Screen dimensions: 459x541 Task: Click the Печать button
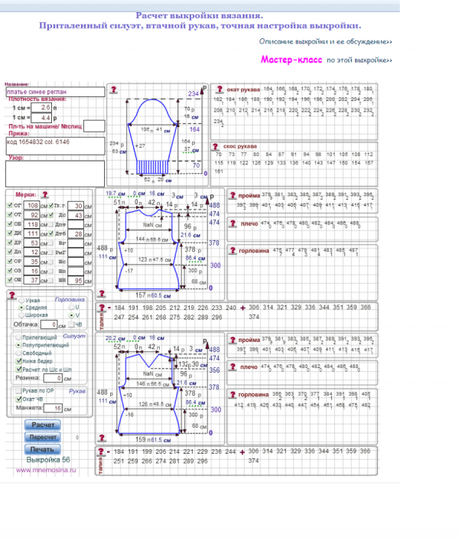click(x=42, y=449)
